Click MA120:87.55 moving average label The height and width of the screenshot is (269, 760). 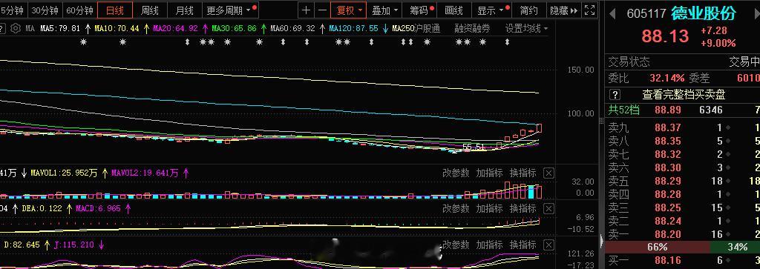point(353,29)
